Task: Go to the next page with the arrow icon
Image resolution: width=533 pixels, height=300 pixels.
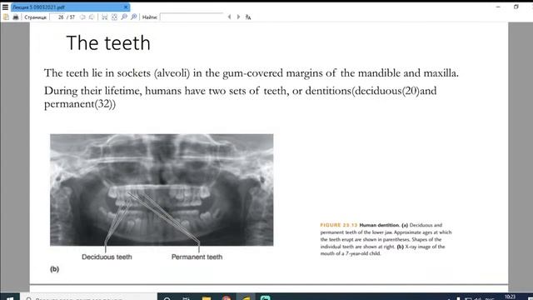Action: 92,17
